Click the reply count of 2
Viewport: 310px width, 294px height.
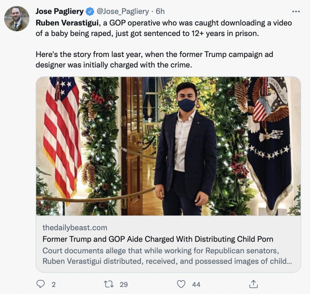click(x=54, y=284)
